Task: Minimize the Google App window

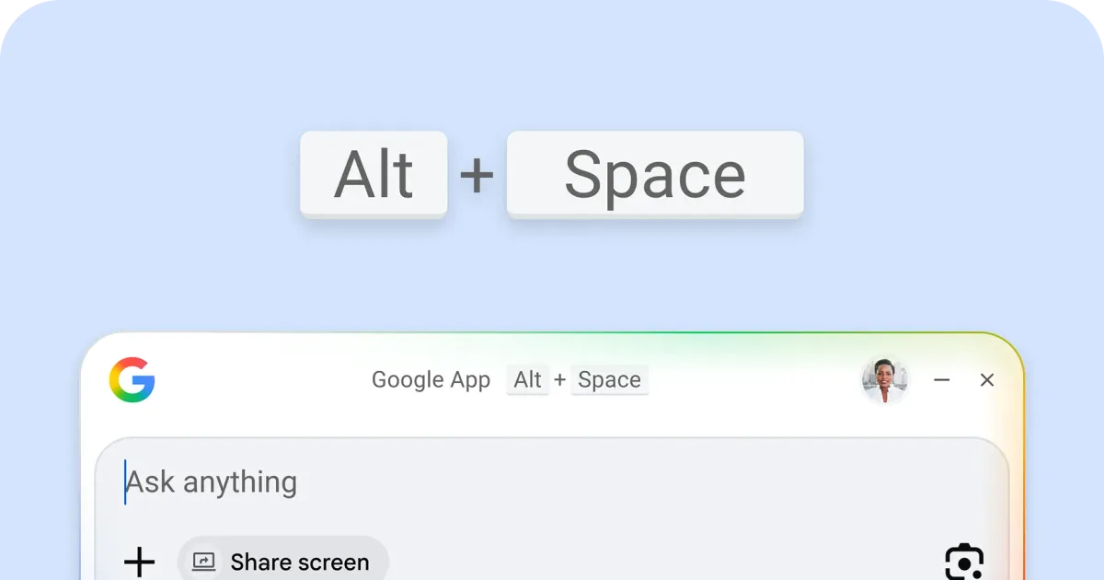Action: [941, 380]
